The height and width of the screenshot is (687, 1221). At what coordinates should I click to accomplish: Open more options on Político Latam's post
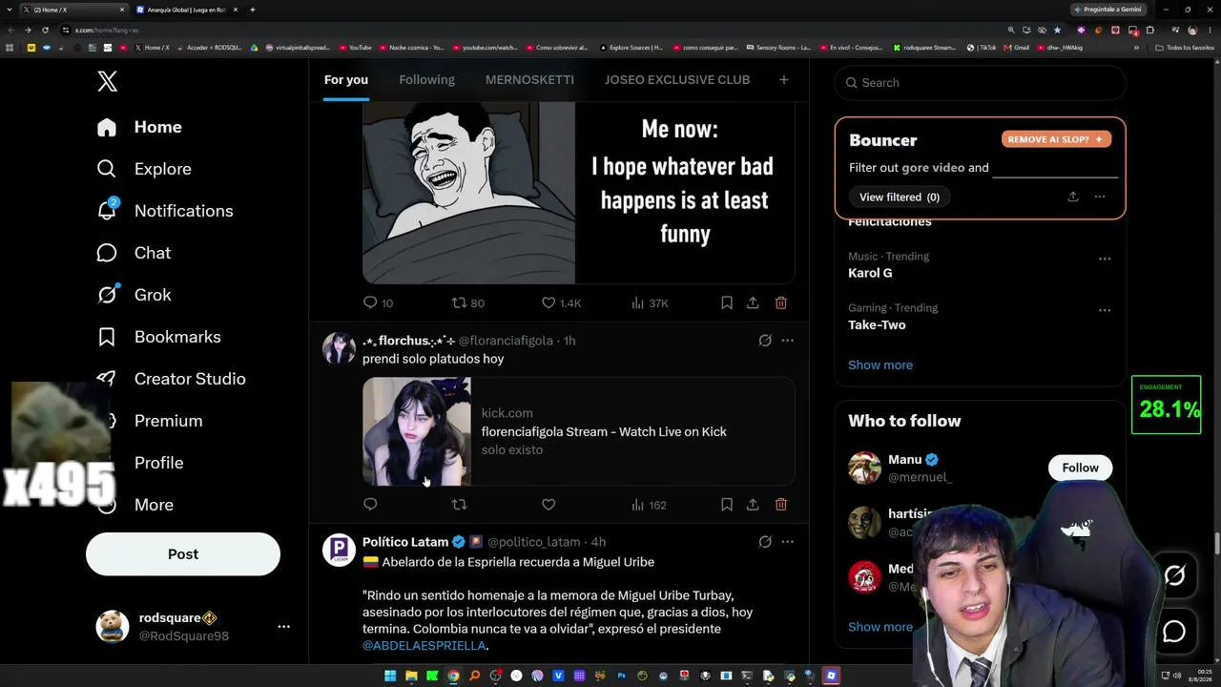point(787,542)
